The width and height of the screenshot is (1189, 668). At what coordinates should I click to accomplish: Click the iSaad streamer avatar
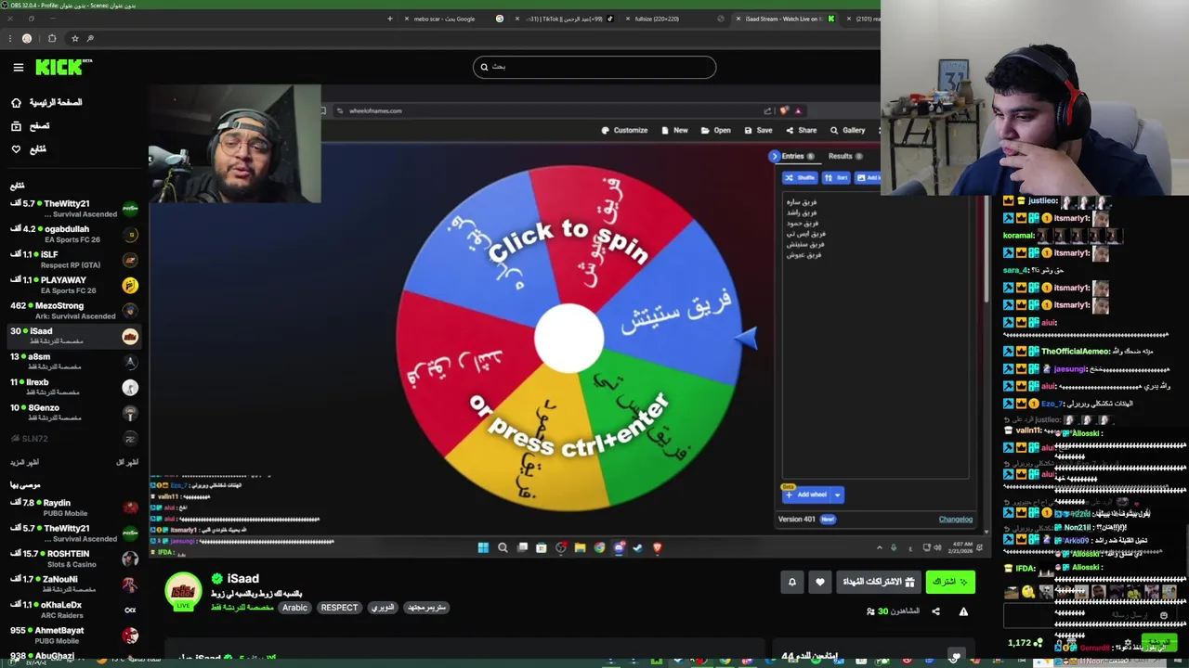tap(183, 591)
